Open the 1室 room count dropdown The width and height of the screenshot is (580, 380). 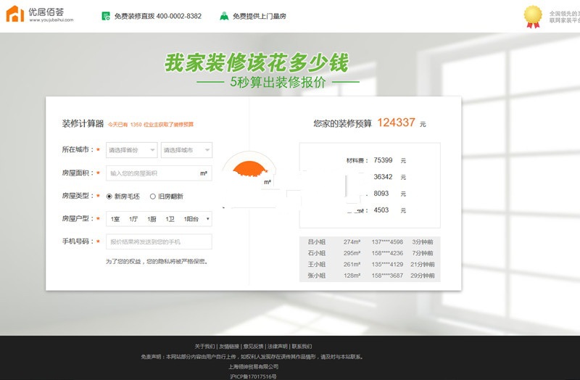[x=115, y=219]
